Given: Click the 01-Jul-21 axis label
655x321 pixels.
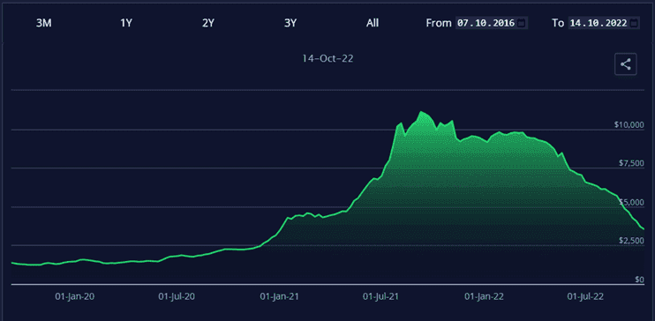Looking at the screenshot, I should tap(380, 296).
